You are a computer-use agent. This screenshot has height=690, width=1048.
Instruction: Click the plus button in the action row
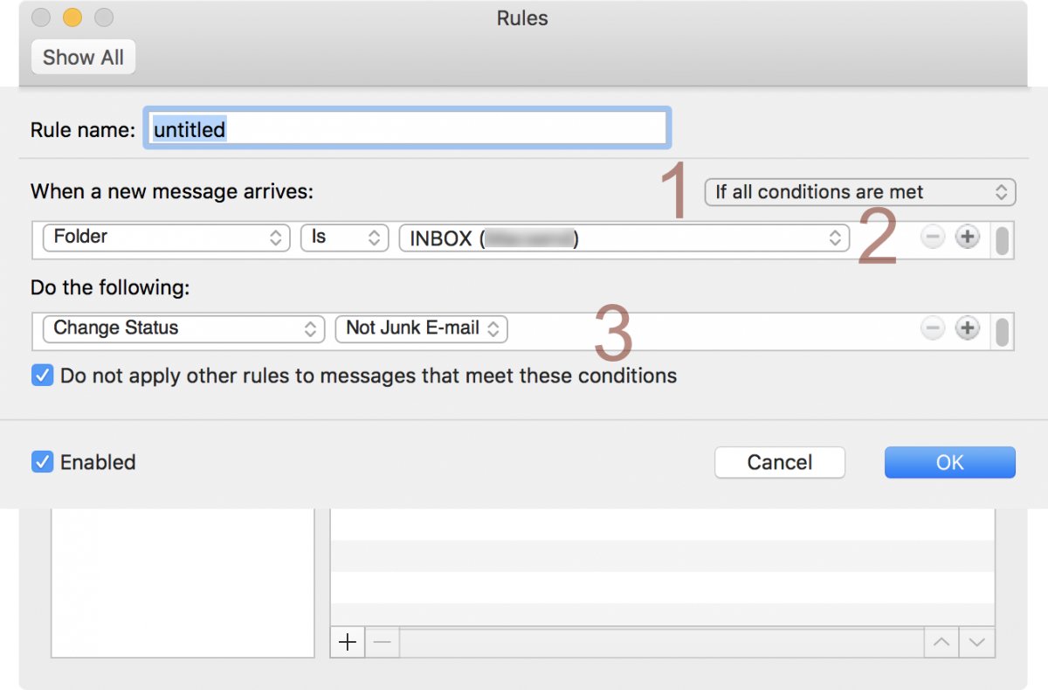pos(967,328)
